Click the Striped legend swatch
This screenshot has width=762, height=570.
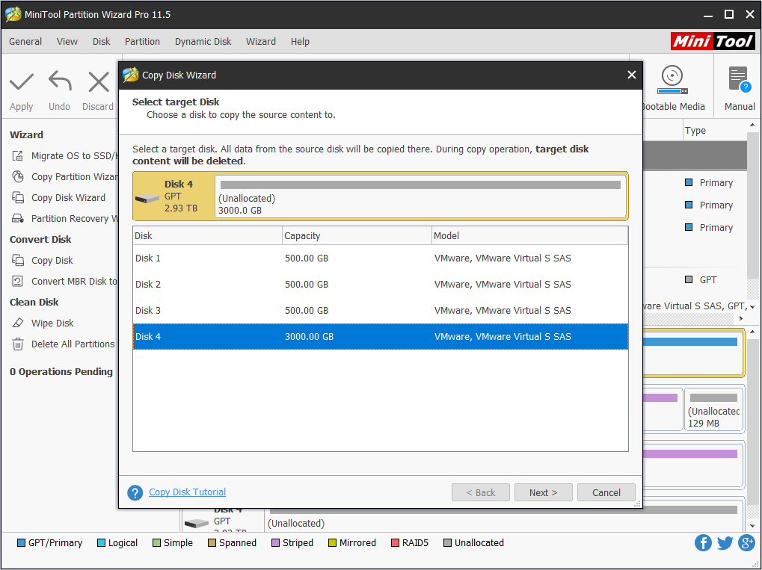click(x=275, y=543)
